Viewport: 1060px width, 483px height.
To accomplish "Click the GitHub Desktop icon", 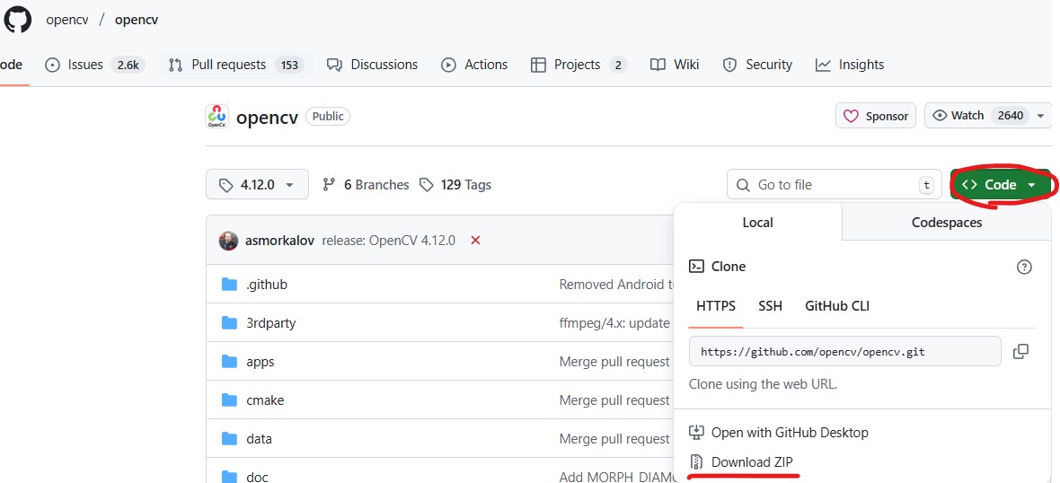I will (x=696, y=433).
